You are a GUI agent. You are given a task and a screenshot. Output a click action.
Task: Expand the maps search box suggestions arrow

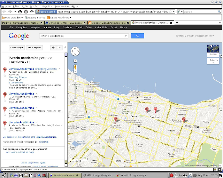[125, 36]
